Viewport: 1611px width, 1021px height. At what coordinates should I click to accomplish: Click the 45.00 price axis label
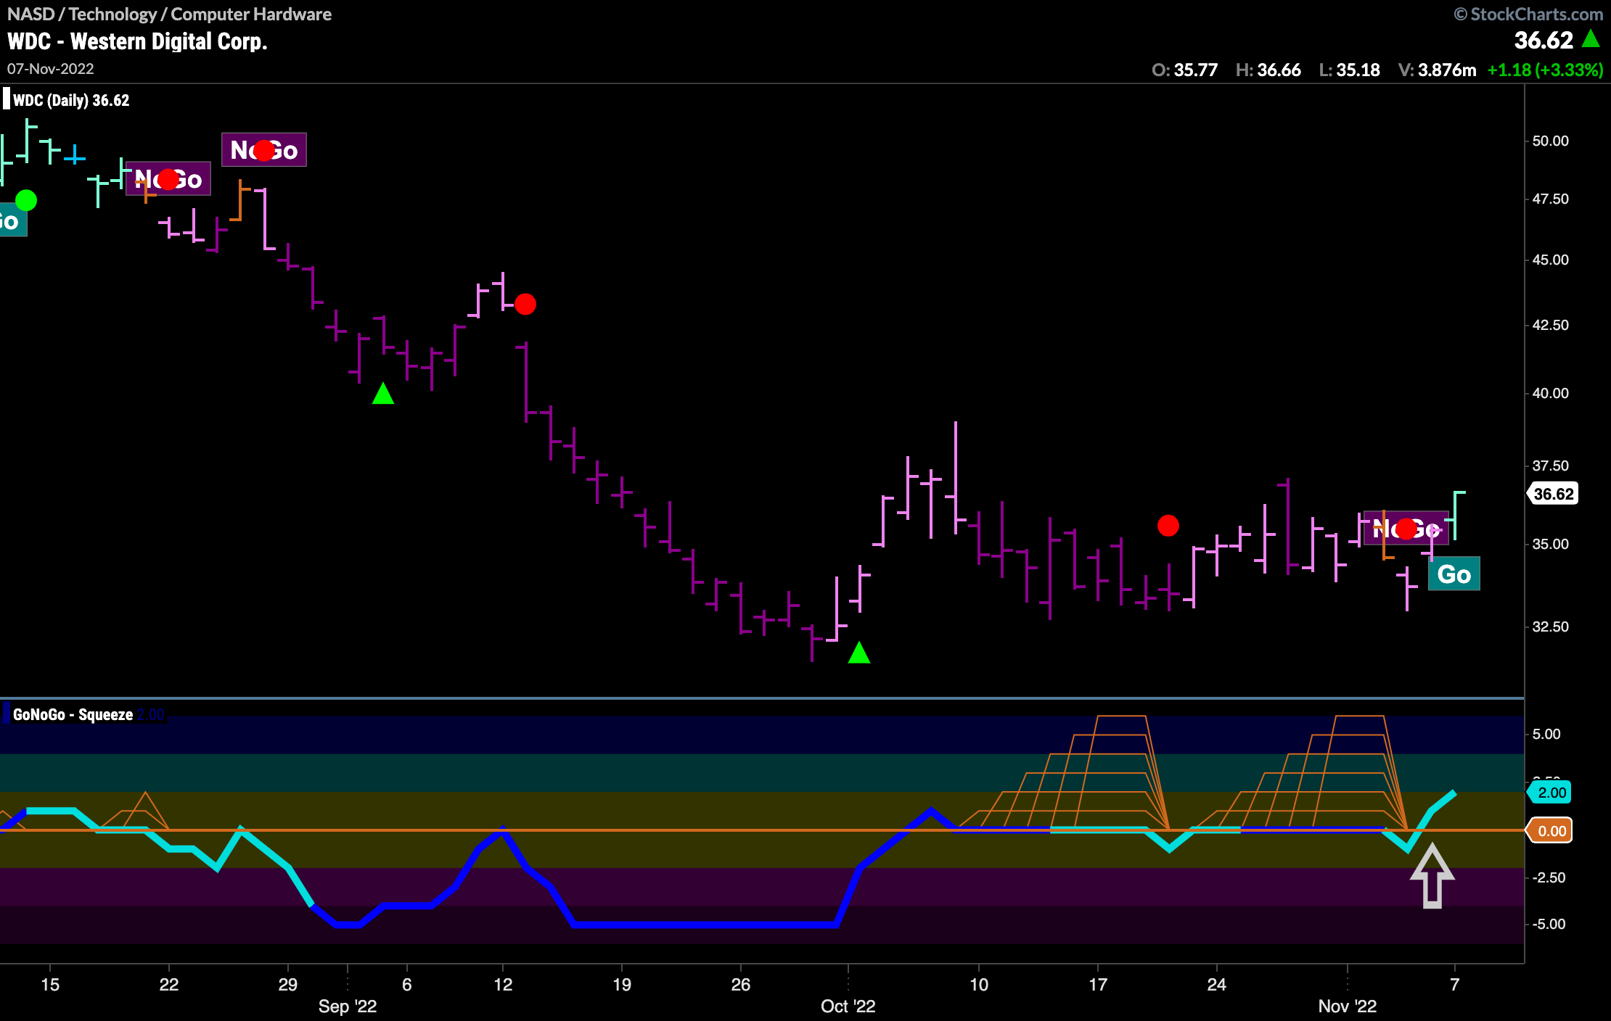pyautogui.click(x=1550, y=260)
